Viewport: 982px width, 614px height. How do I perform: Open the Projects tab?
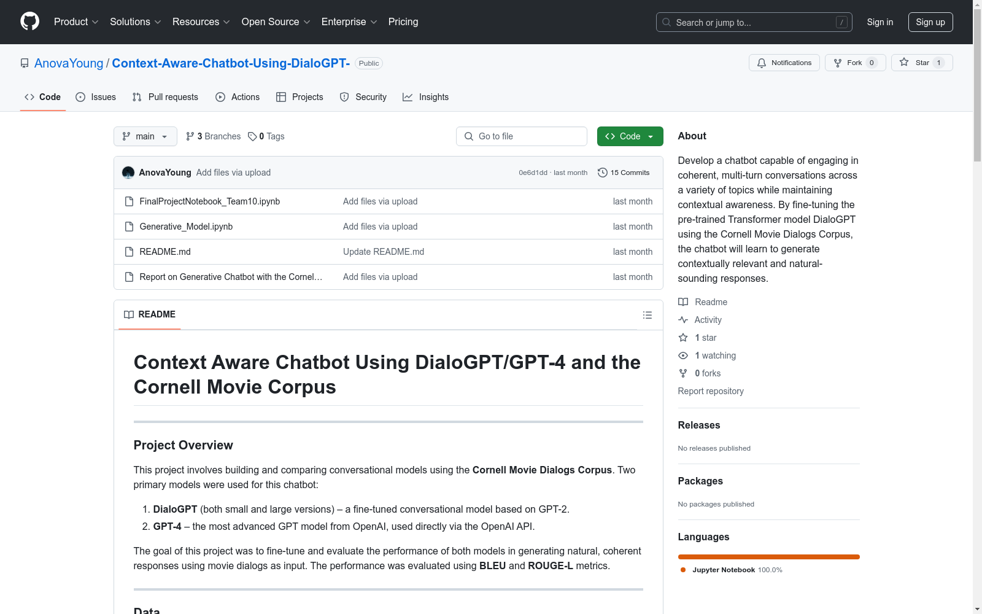click(300, 97)
